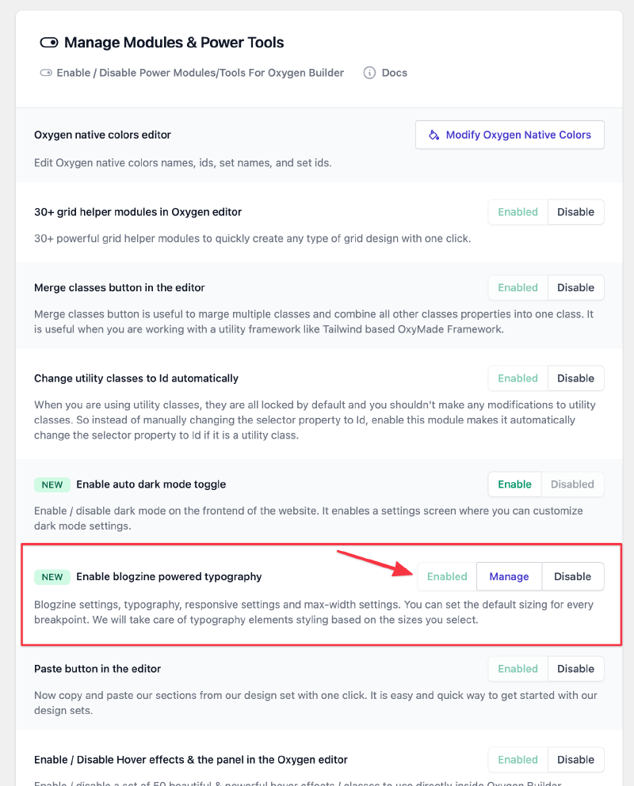
Task: Click Disabled for auto dark mode toggle
Action: [572, 484]
